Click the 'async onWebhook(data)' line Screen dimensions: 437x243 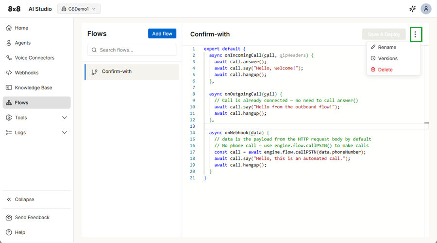[x=239, y=133]
